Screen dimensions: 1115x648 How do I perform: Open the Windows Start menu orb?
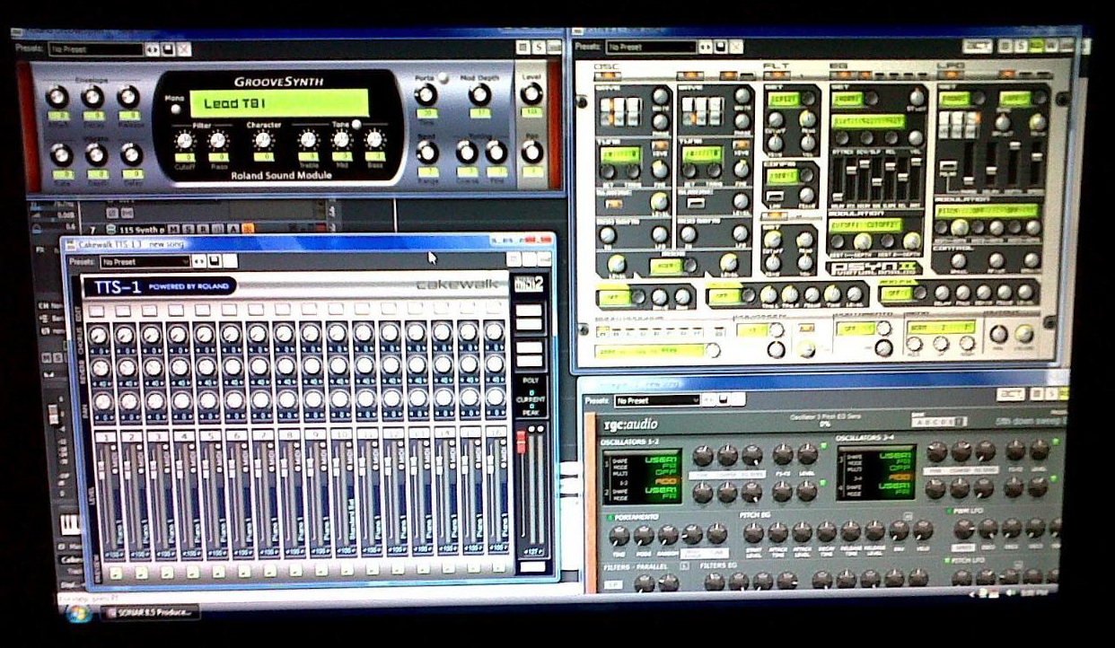pyautogui.click(x=77, y=612)
